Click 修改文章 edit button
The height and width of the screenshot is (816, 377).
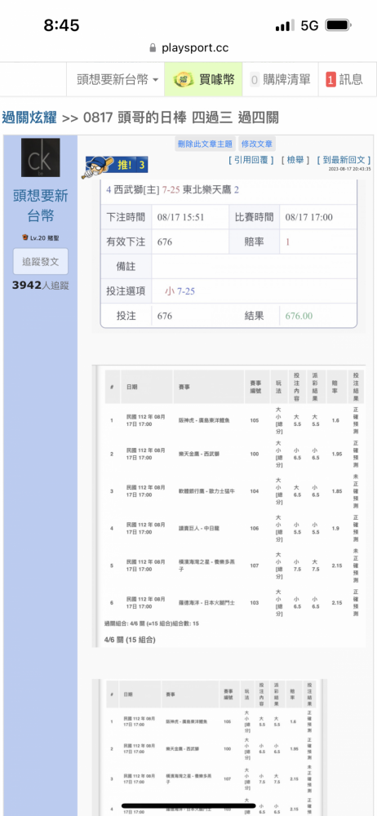click(x=257, y=144)
